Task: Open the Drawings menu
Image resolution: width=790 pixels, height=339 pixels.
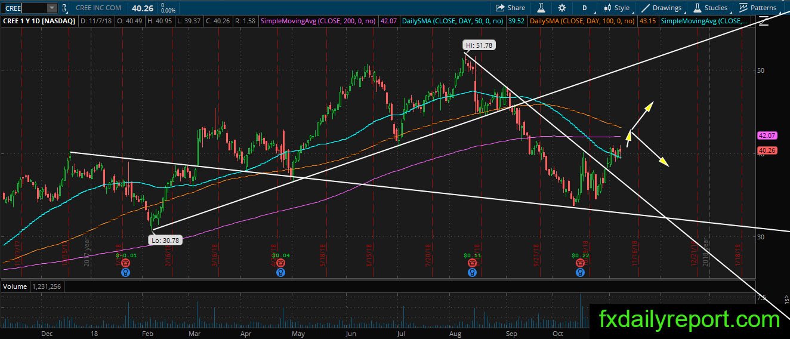Action: tap(661, 8)
